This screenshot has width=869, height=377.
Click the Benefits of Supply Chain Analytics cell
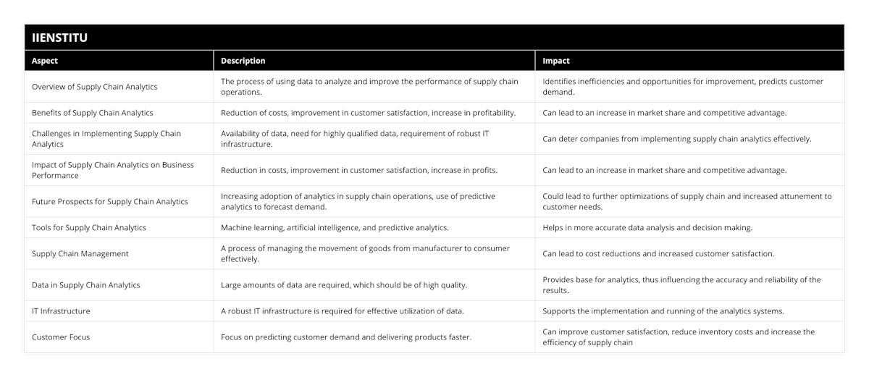(93, 113)
